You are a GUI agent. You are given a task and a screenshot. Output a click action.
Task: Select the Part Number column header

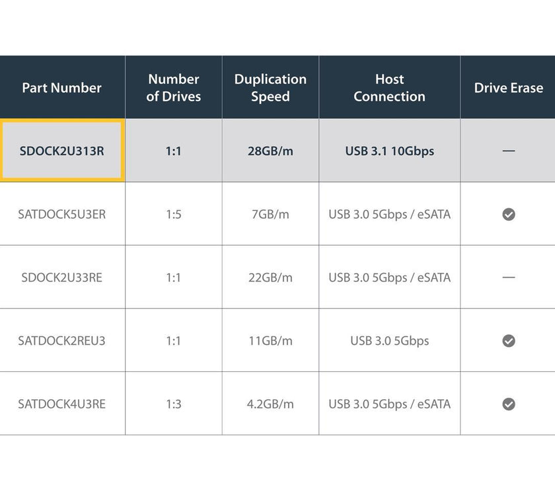(x=62, y=88)
